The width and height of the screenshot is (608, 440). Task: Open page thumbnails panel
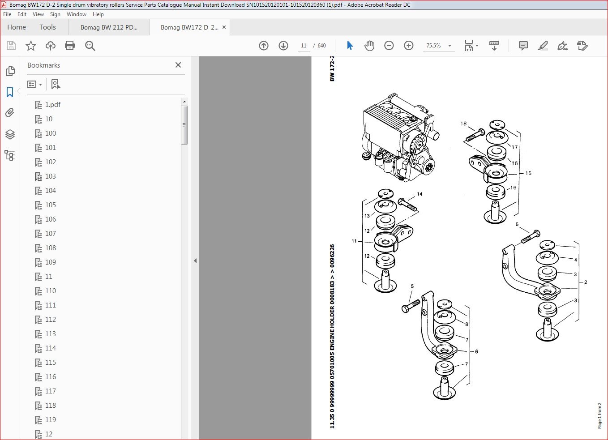pos(10,71)
